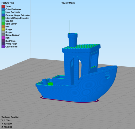
Task: Click the Gap Fill color swatch
Action: (3, 21)
